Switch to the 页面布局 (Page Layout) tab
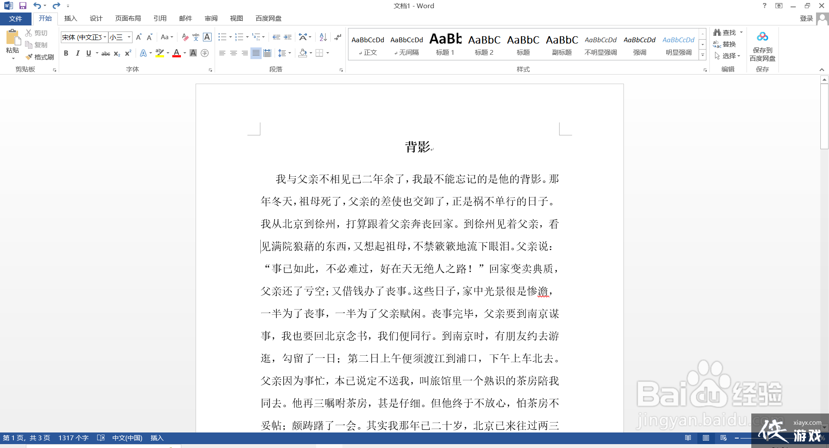The width and height of the screenshot is (829, 448). pos(128,19)
